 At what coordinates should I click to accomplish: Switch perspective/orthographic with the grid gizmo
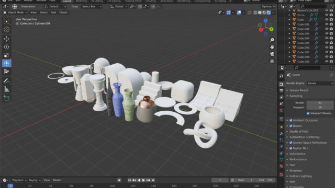[272, 61]
